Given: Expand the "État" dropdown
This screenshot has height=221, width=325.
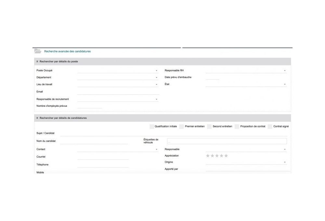Looking at the screenshot, I should (x=285, y=84).
